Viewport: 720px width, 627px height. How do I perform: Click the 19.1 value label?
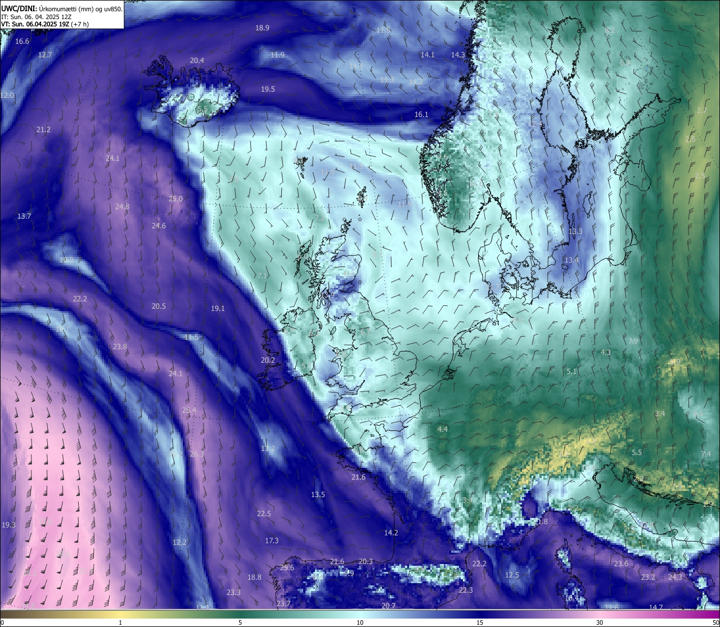coord(218,308)
